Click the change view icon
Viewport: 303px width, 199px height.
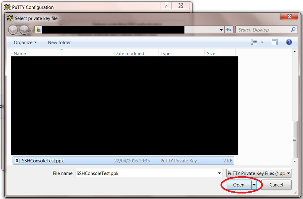254,42
